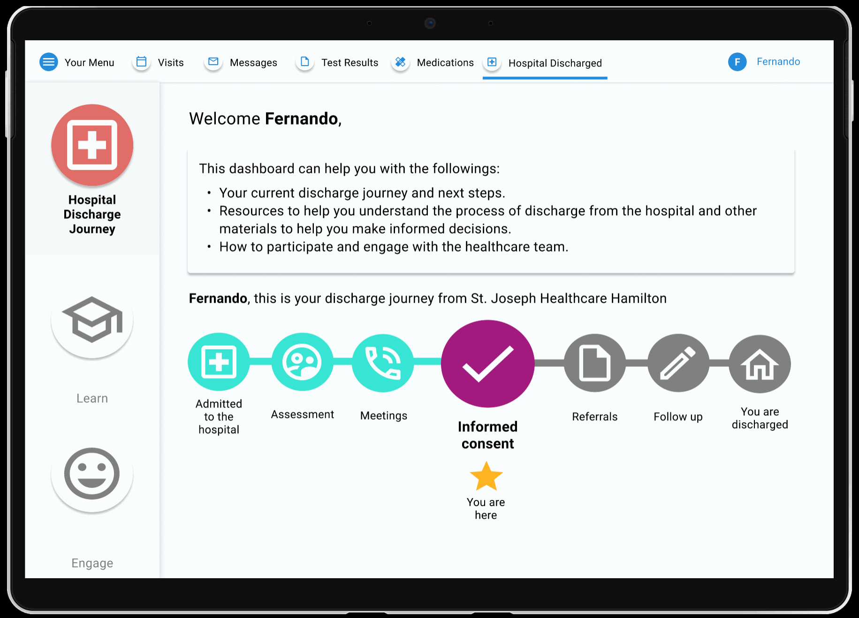Click the Messages envelope icon
The width and height of the screenshot is (859, 618).
click(213, 62)
